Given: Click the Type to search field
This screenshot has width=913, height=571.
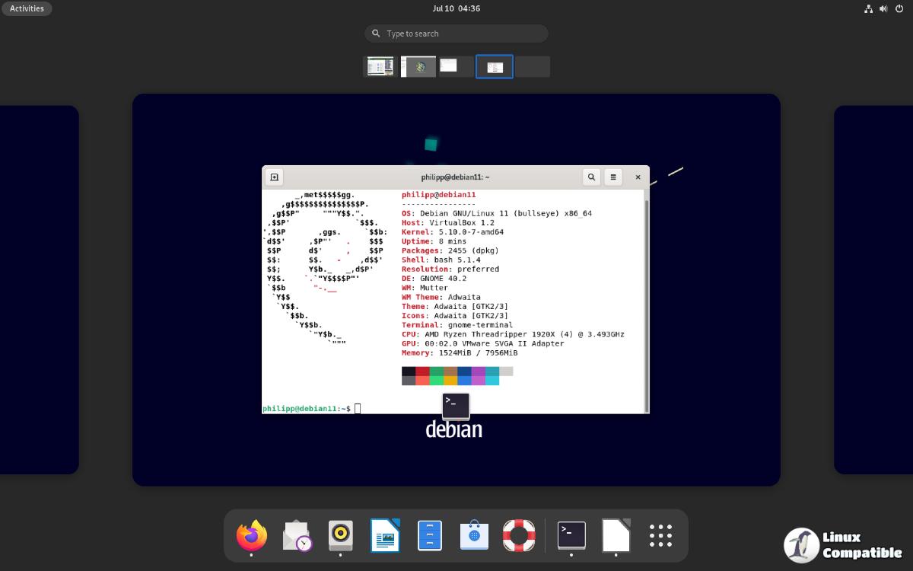Looking at the screenshot, I should tap(456, 33).
